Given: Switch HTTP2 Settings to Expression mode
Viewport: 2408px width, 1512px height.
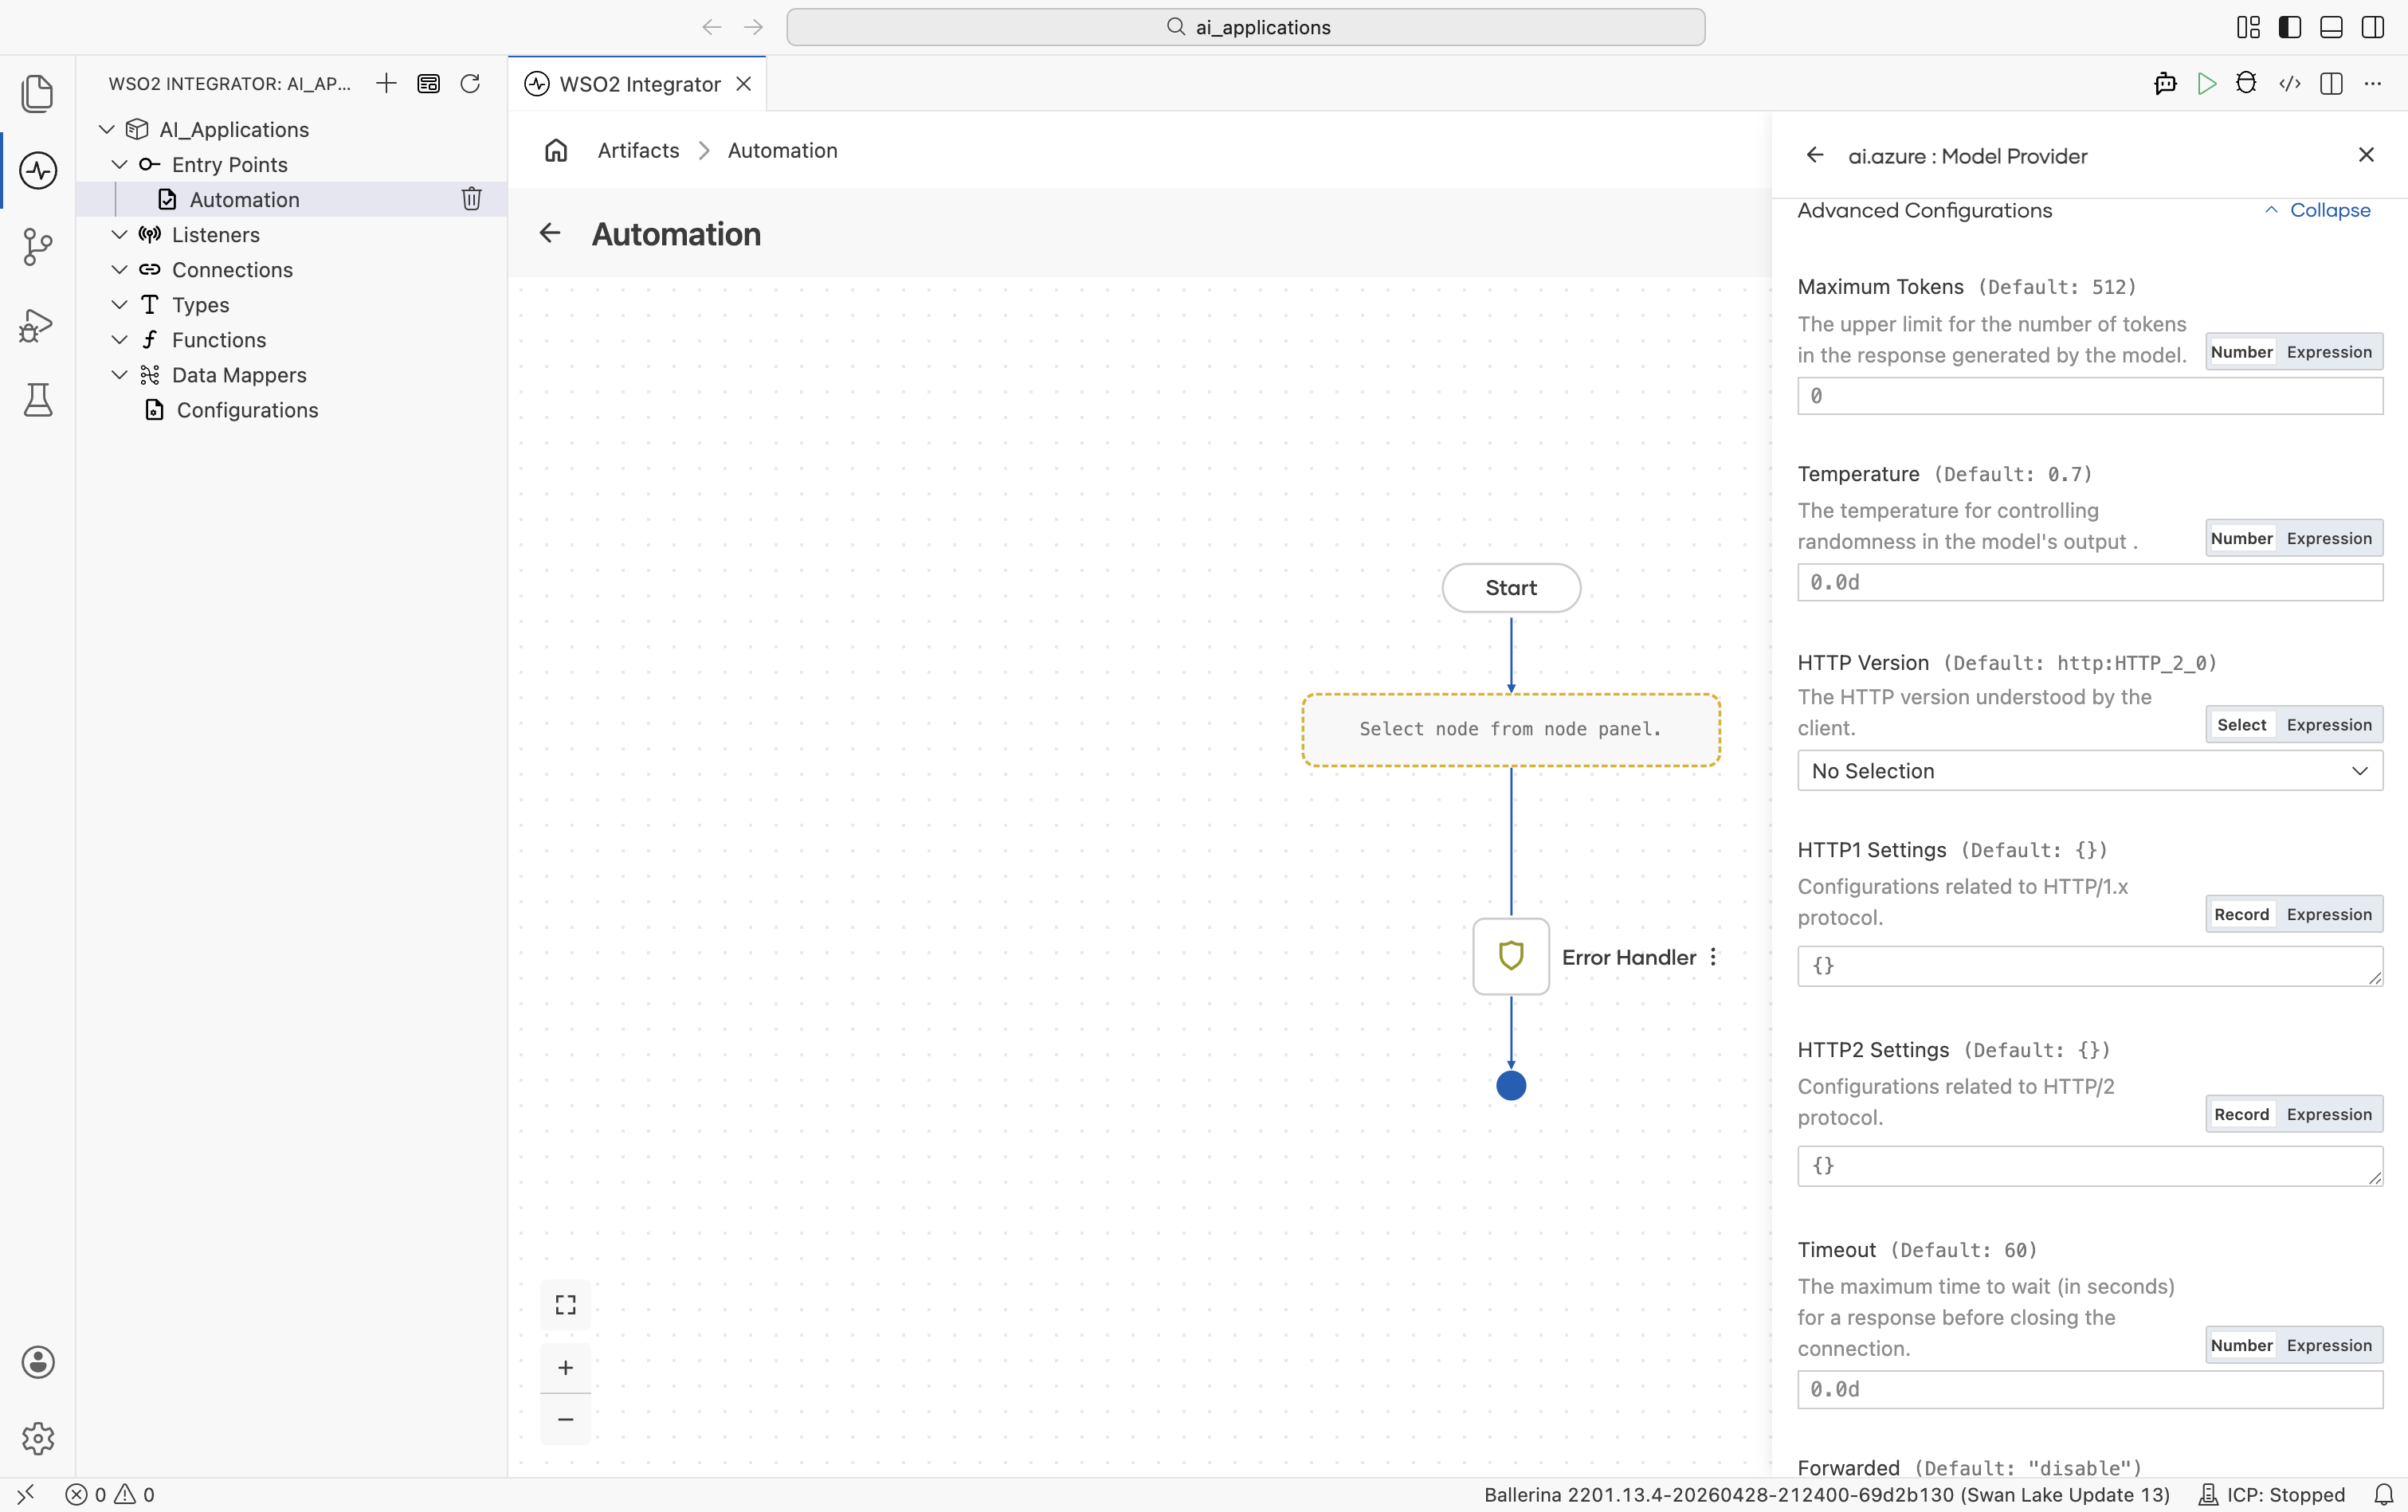Looking at the screenshot, I should (x=2328, y=1114).
